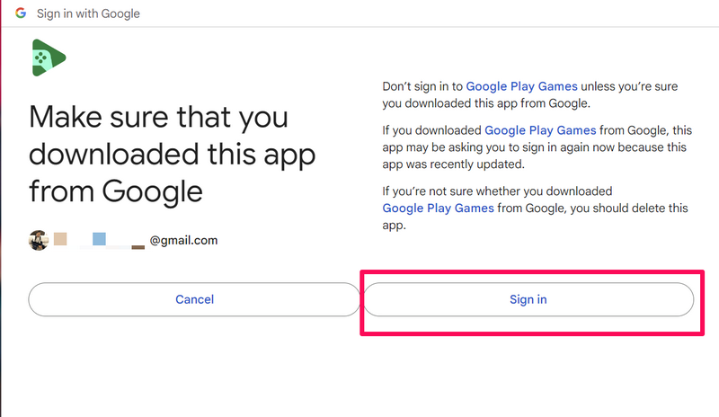Select the @gmail.com email address text
Viewport: 719px width, 417px height.
[x=183, y=241]
